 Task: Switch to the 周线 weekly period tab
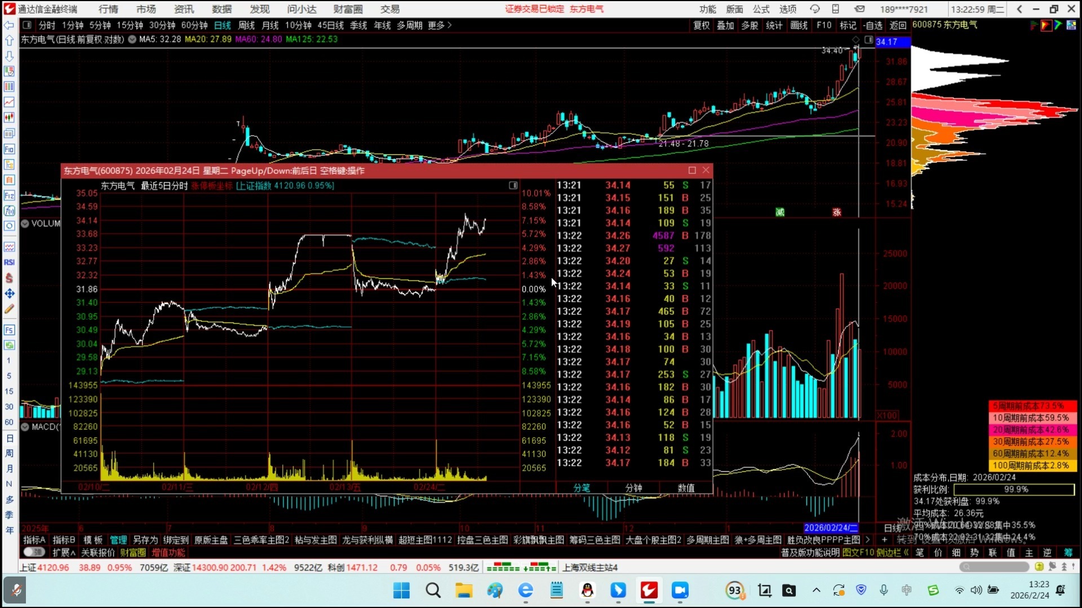coord(246,25)
